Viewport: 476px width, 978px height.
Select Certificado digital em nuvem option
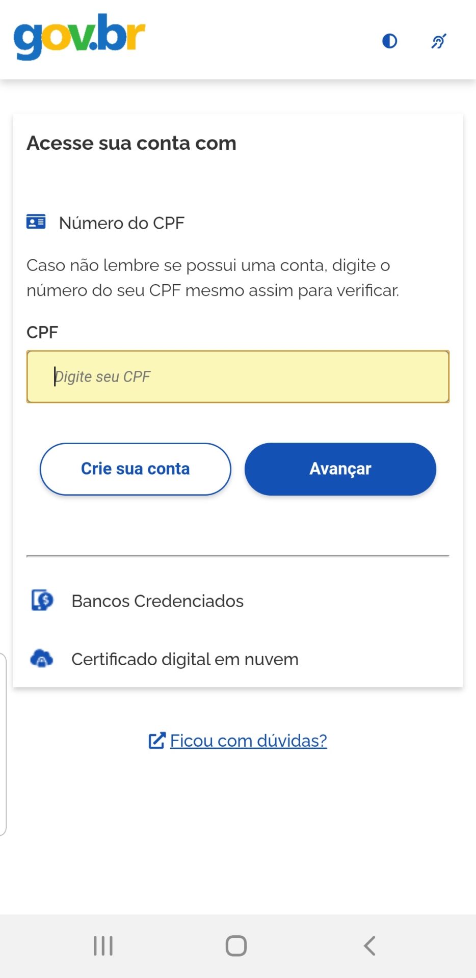point(184,659)
